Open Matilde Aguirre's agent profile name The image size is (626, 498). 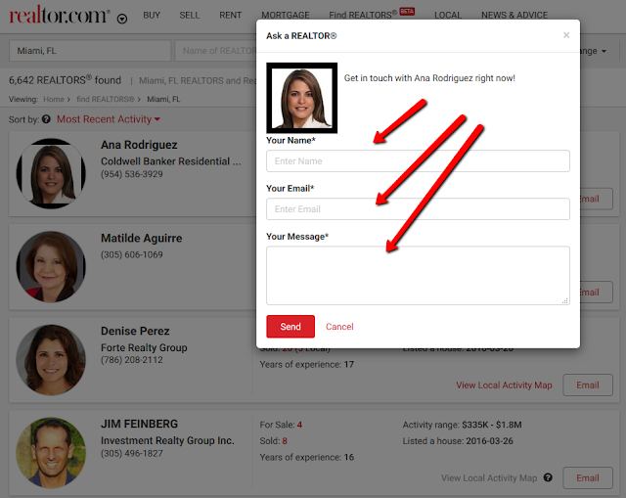[x=141, y=238]
